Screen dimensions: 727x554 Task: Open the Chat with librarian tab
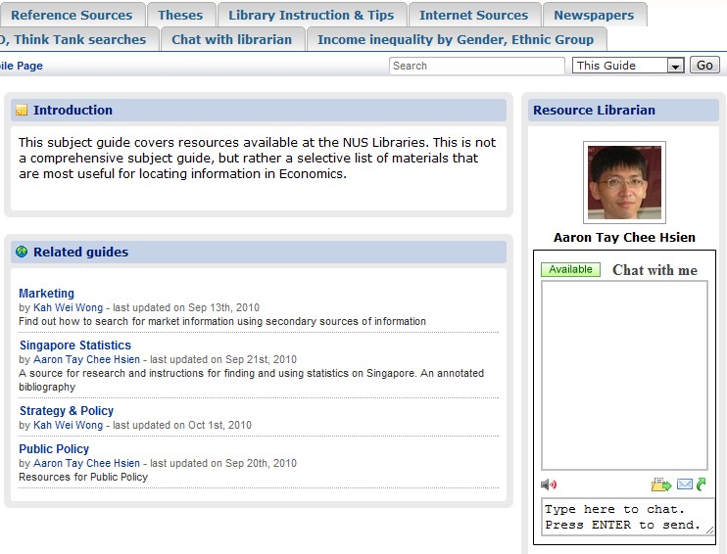231,39
